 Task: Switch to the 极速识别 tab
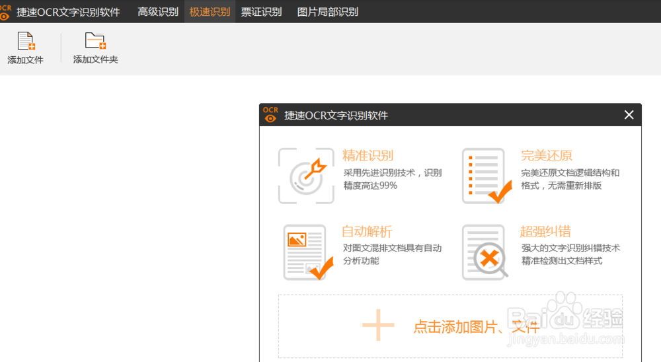(x=210, y=12)
